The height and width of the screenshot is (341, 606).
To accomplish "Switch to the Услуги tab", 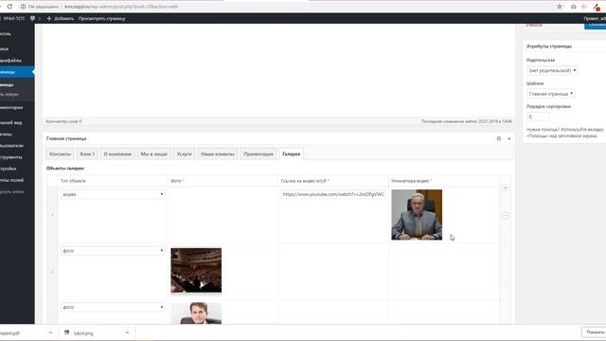I will (184, 153).
